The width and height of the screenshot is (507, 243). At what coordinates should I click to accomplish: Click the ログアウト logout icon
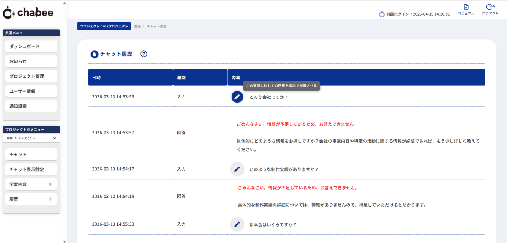click(x=490, y=7)
